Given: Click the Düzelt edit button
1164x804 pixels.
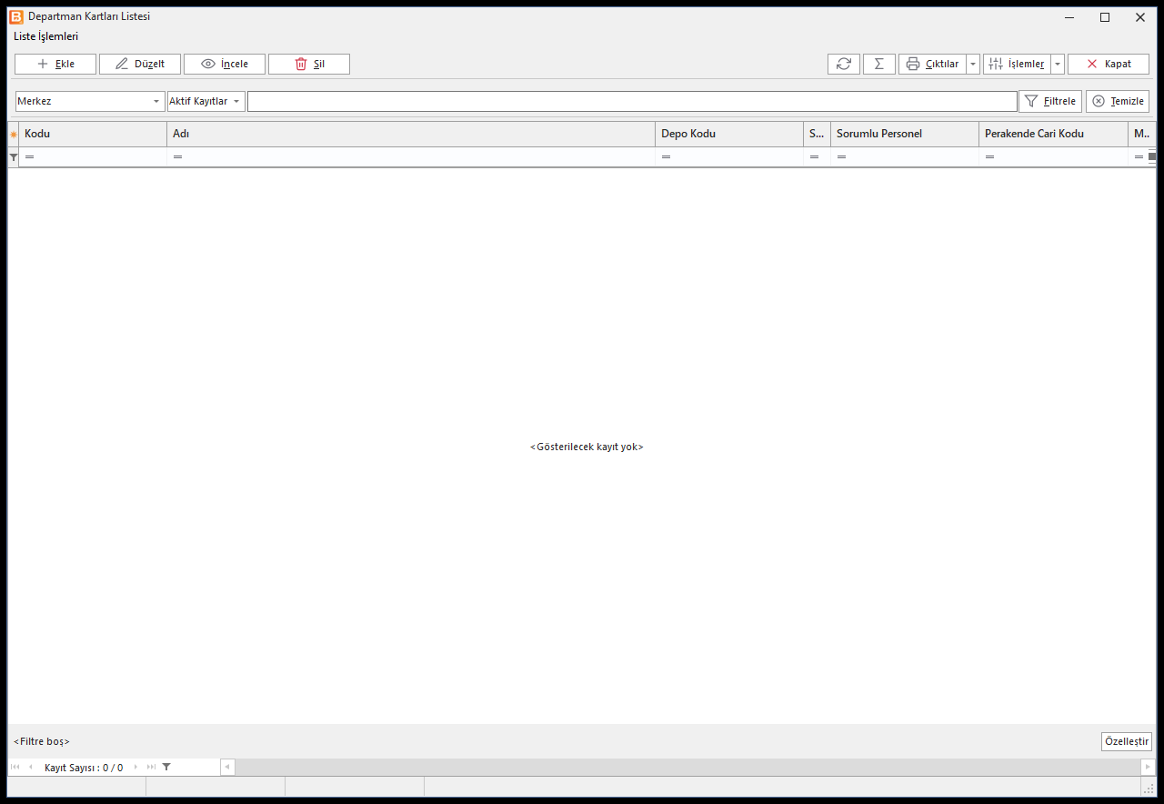Looking at the screenshot, I should pos(140,64).
